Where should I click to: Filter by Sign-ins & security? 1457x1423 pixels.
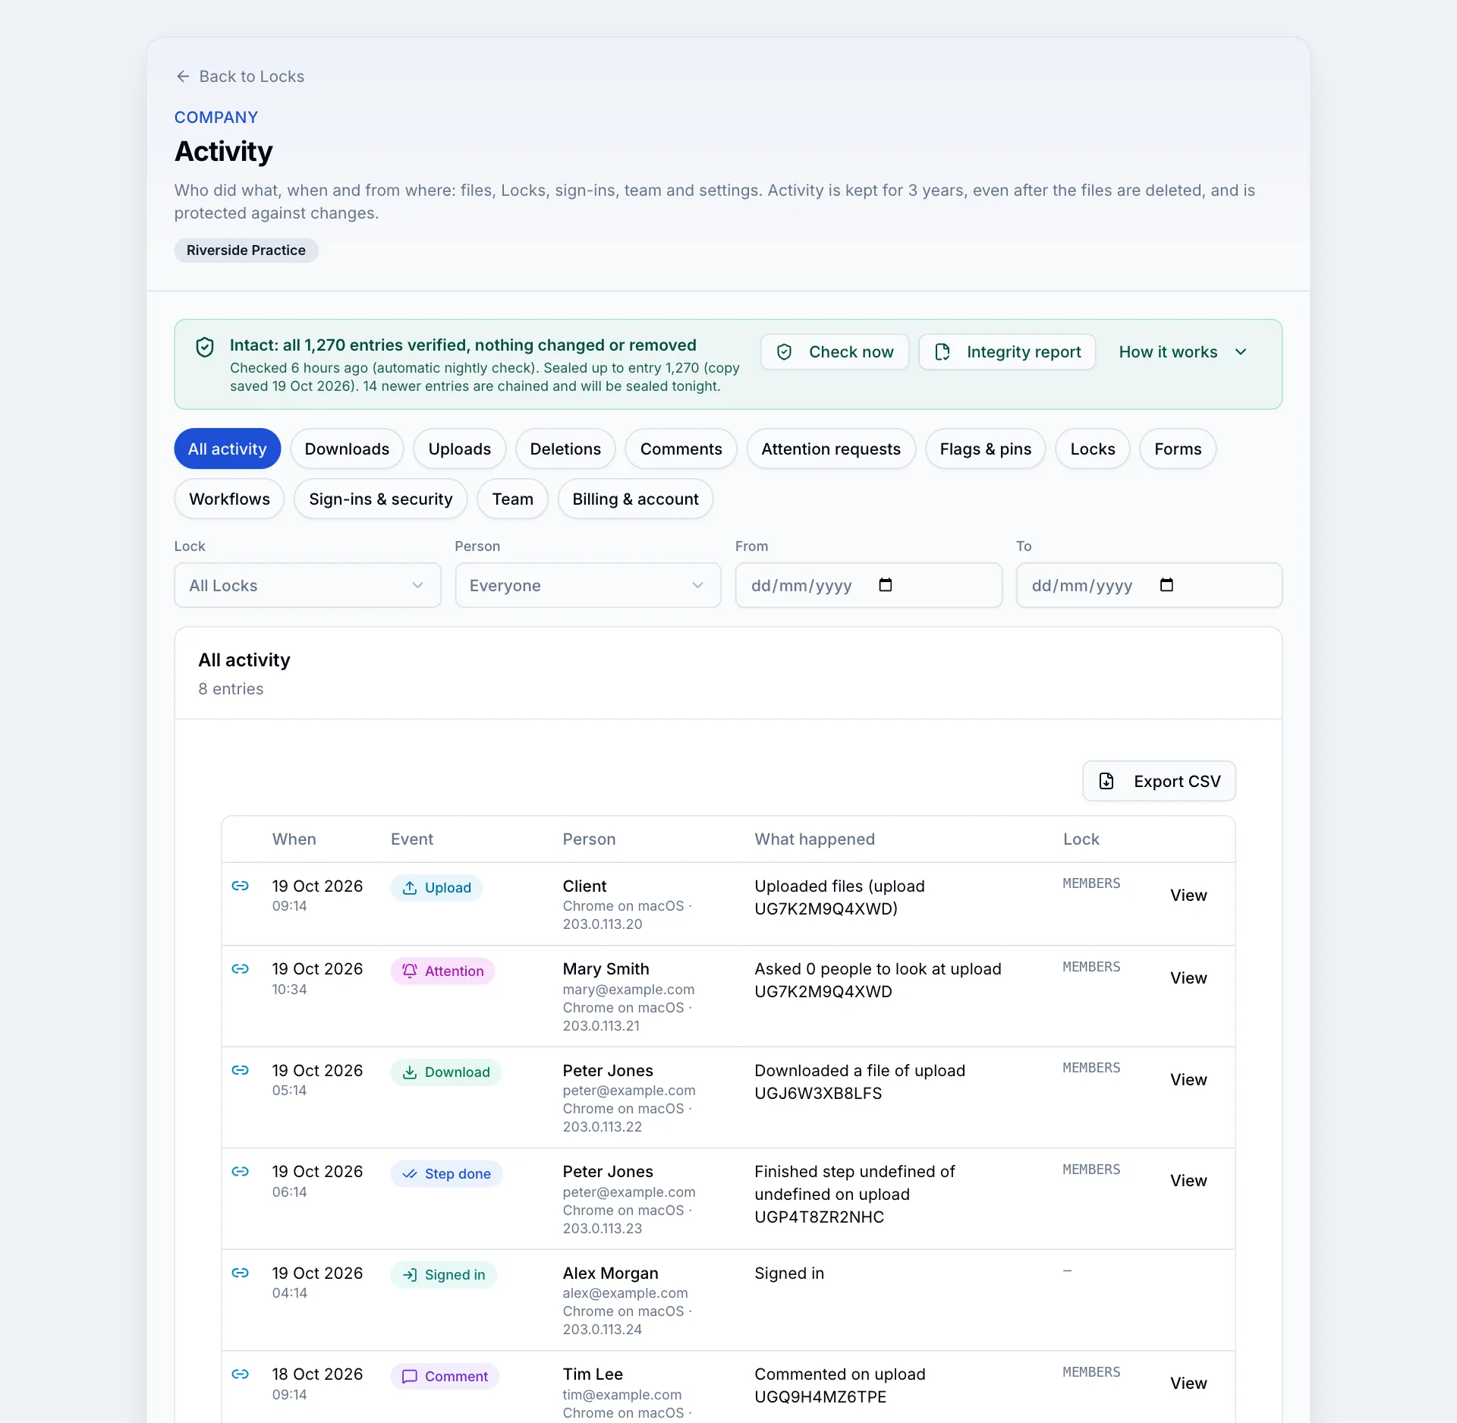[381, 499]
